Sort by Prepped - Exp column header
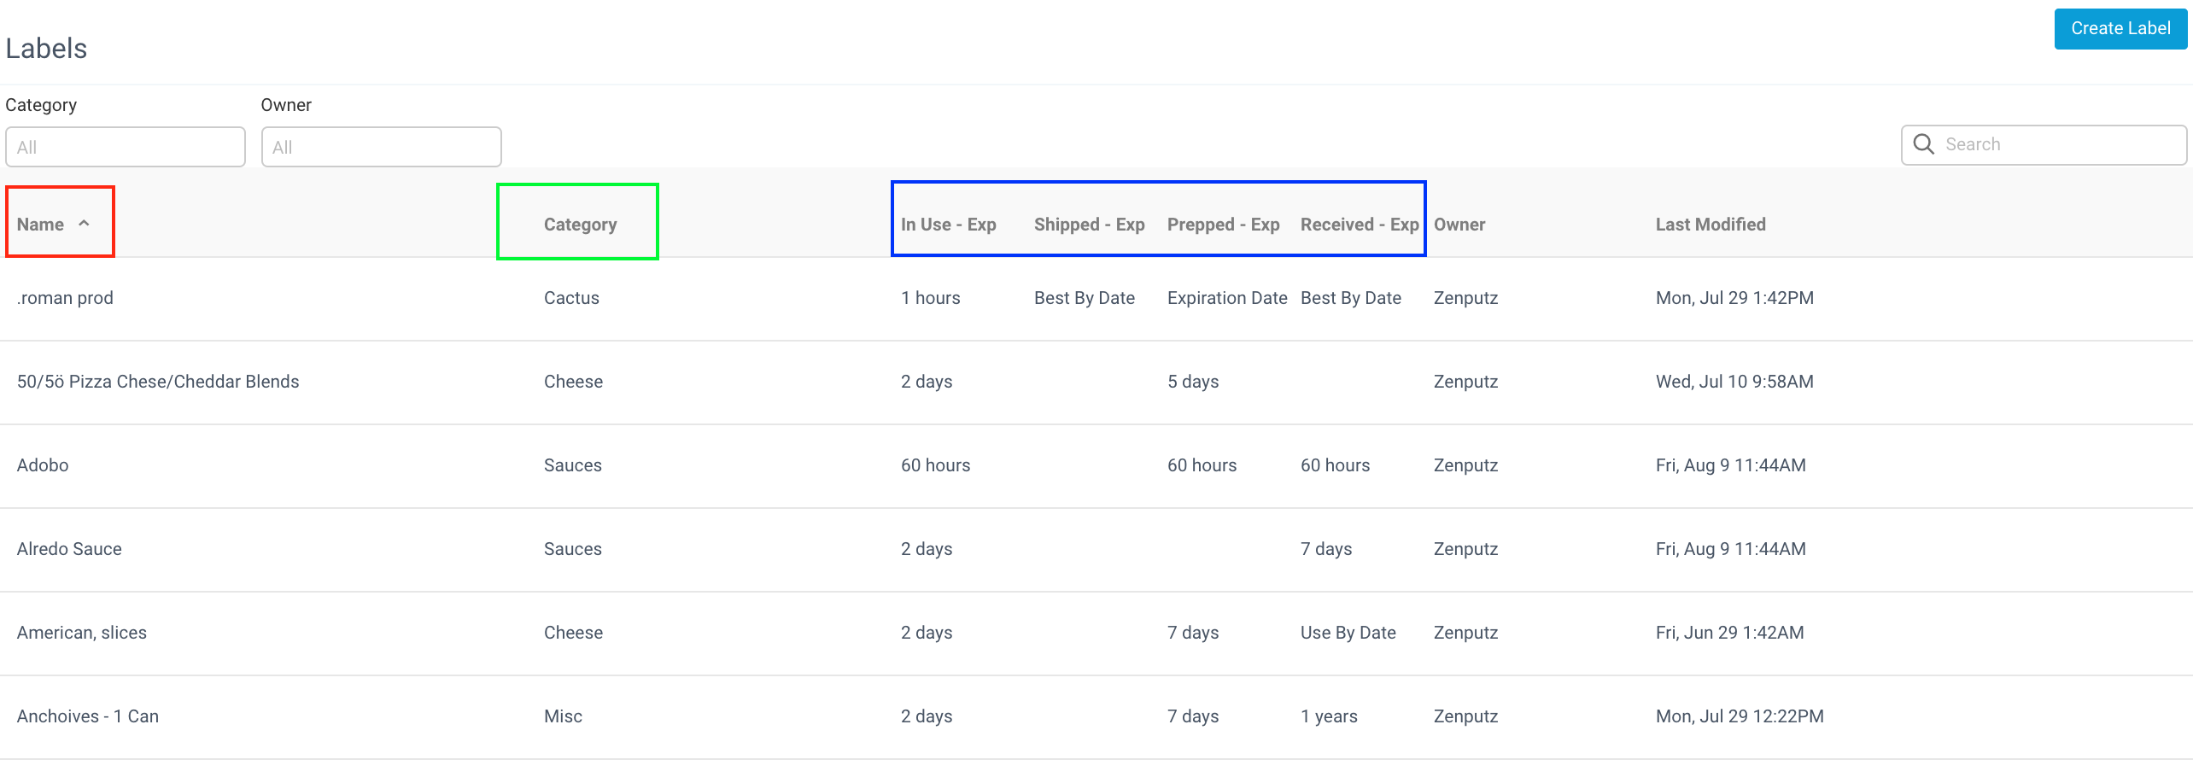The height and width of the screenshot is (777, 2193). (1223, 225)
